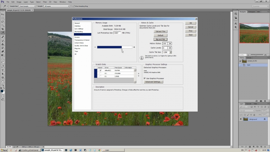This screenshot has height=152, width=270.
Task: Open the layer Opacity dropdown arrow
Action: (x=268, y=111)
